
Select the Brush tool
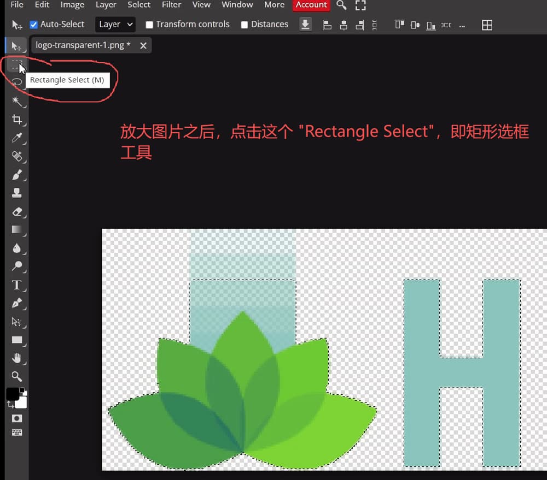click(16, 175)
